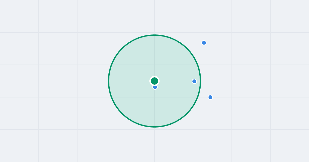Click the rightmost point of the green circle outline
The height and width of the screenshot is (162, 309).
201,81
